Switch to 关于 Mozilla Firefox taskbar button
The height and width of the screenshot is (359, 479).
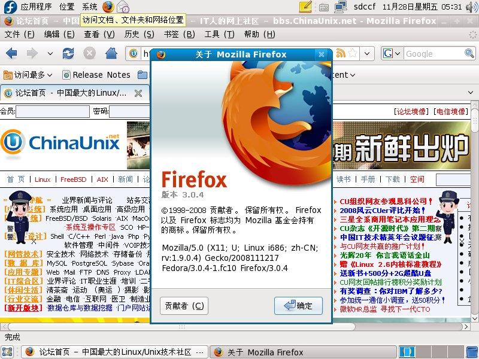[x=303, y=352]
